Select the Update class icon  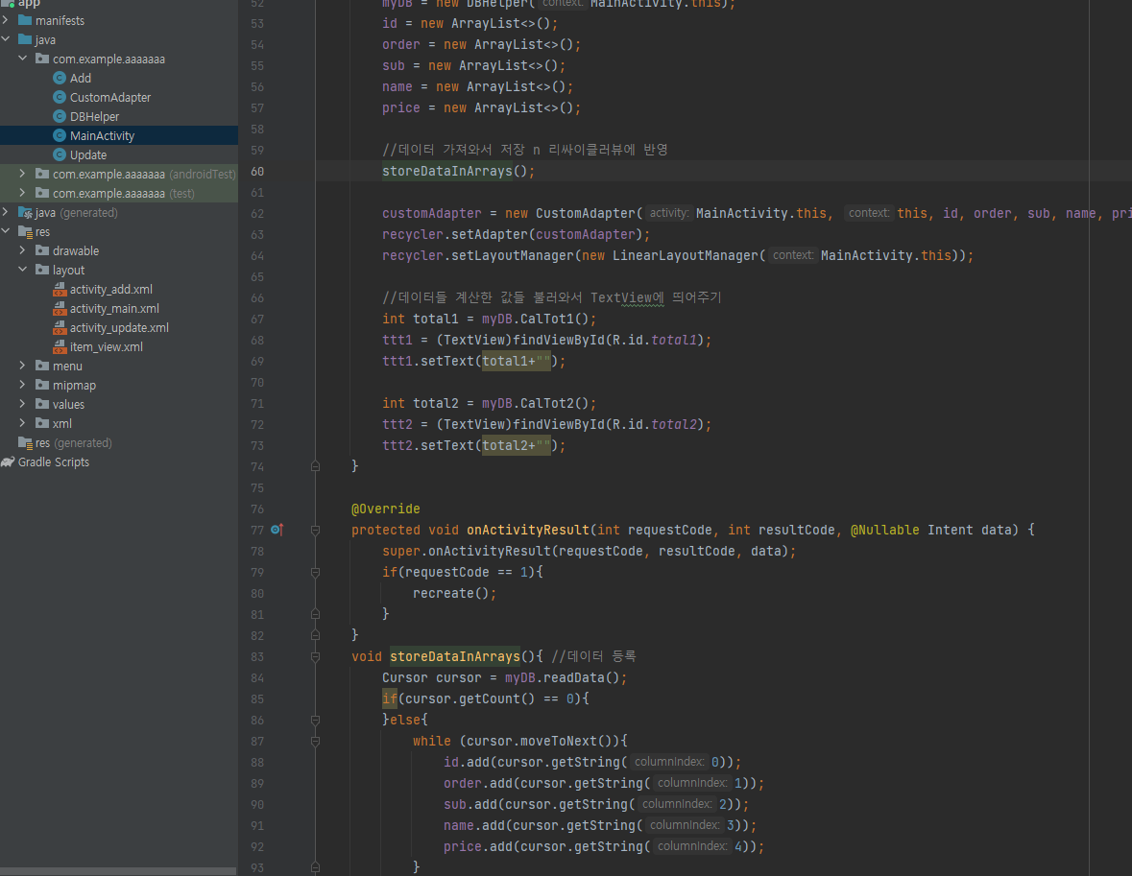(x=60, y=154)
